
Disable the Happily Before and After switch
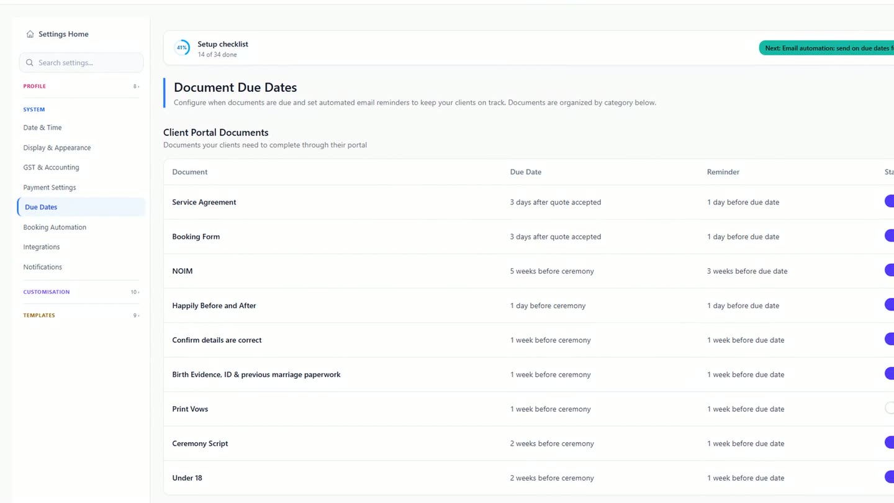889,305
